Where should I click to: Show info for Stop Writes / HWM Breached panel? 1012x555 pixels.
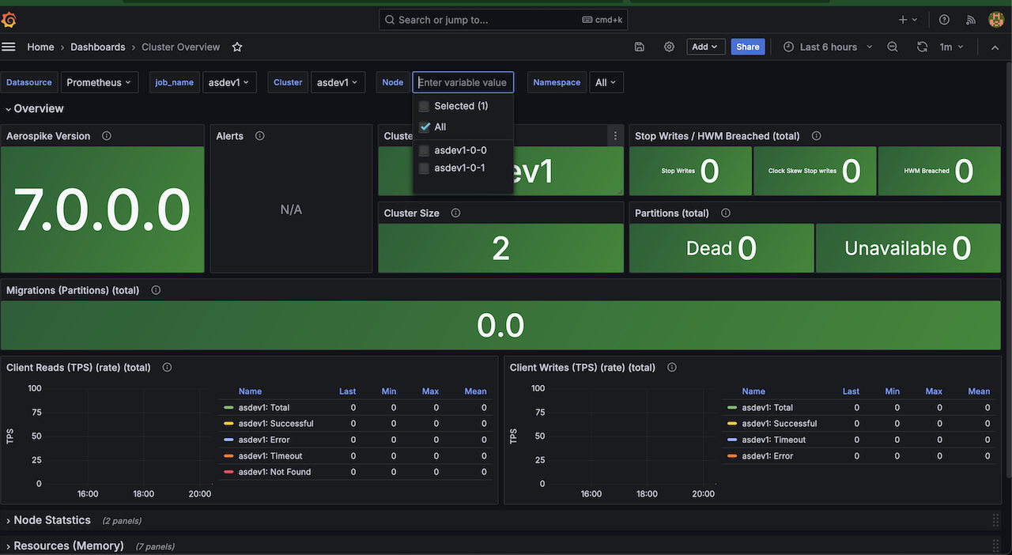click(x=817, y=136)
